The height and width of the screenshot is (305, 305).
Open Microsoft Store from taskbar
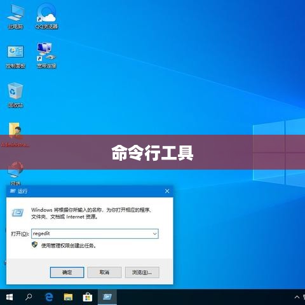87,297
